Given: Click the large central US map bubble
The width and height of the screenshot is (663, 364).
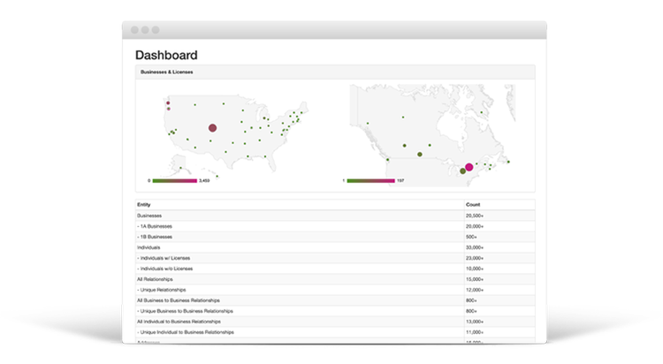Looking at the screenshot, I should pyautogui.click(x=212, y=128).
